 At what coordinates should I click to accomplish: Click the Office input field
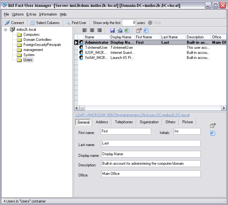151,174
